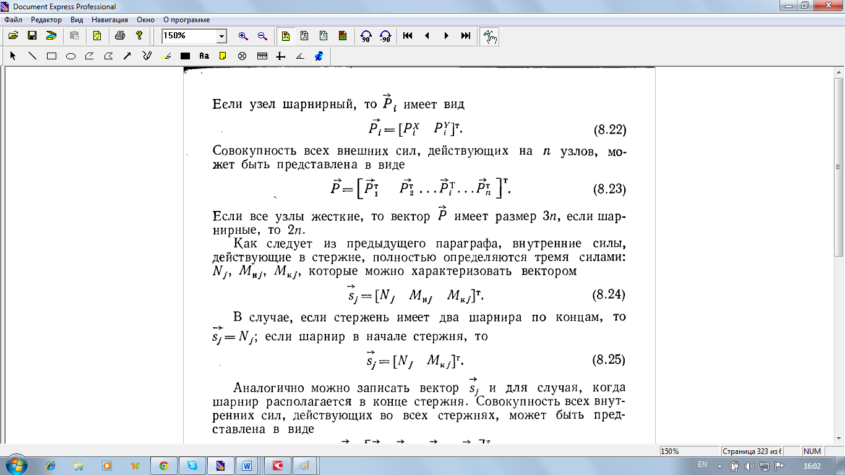Screen dimensions: 845x475
Task: Select the ruler measurement tool
Action: [x=262, y=56]
